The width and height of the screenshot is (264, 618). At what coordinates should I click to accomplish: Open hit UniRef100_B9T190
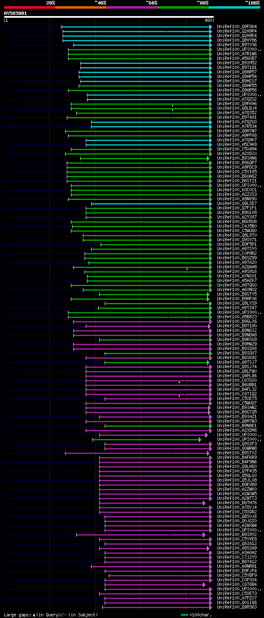coord(237,326)
